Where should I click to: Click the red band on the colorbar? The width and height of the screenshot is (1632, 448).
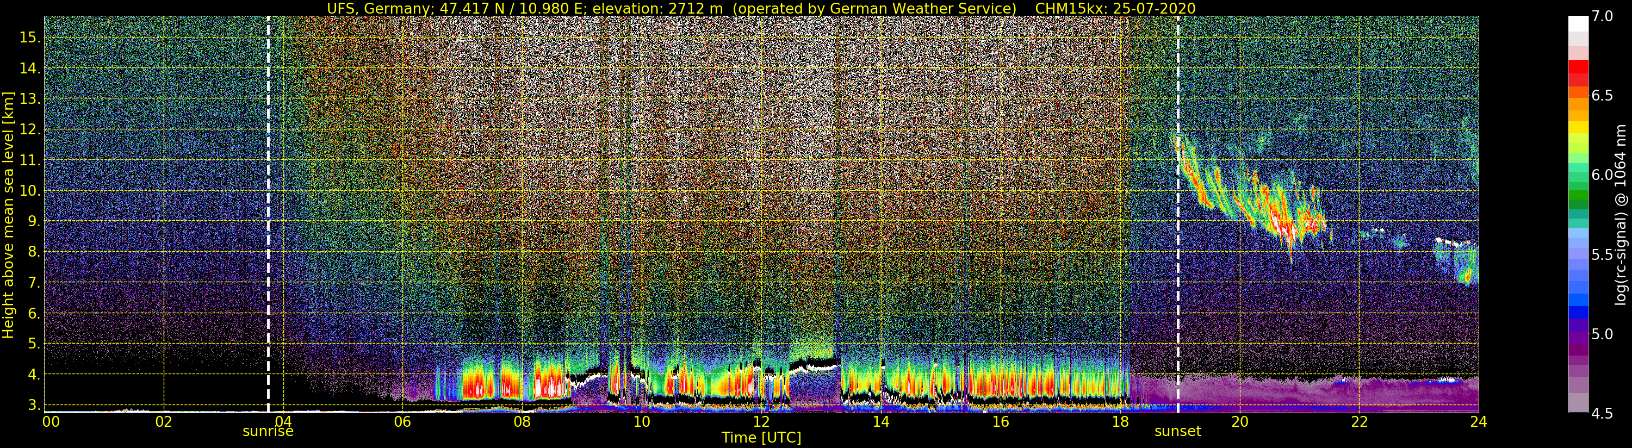pos(1578,69)
